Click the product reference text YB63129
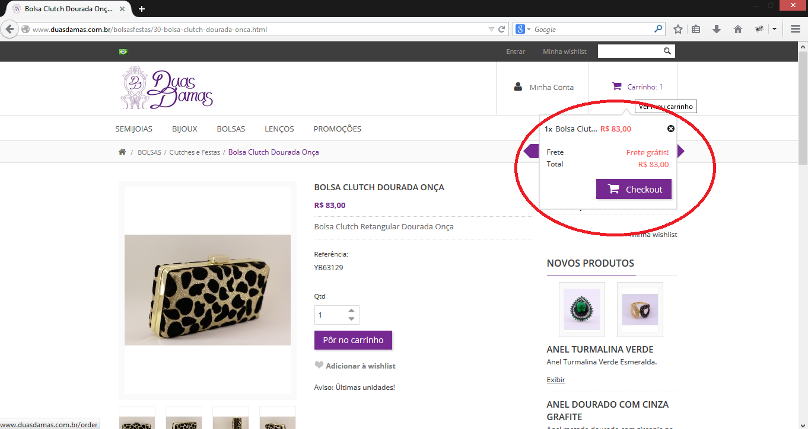This screenshot has width=808, height=429. (x=329, y=267)
